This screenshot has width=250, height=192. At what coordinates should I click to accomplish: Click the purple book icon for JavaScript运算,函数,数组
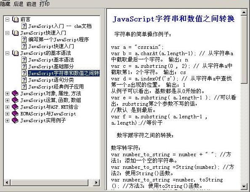pos(15,100)
